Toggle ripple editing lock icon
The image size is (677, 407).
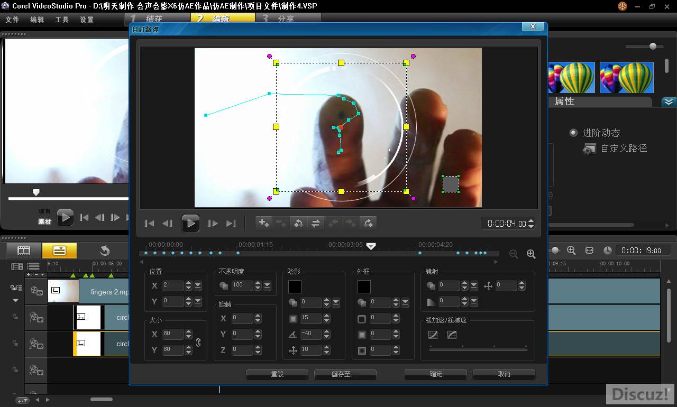[x=15, y=288]
